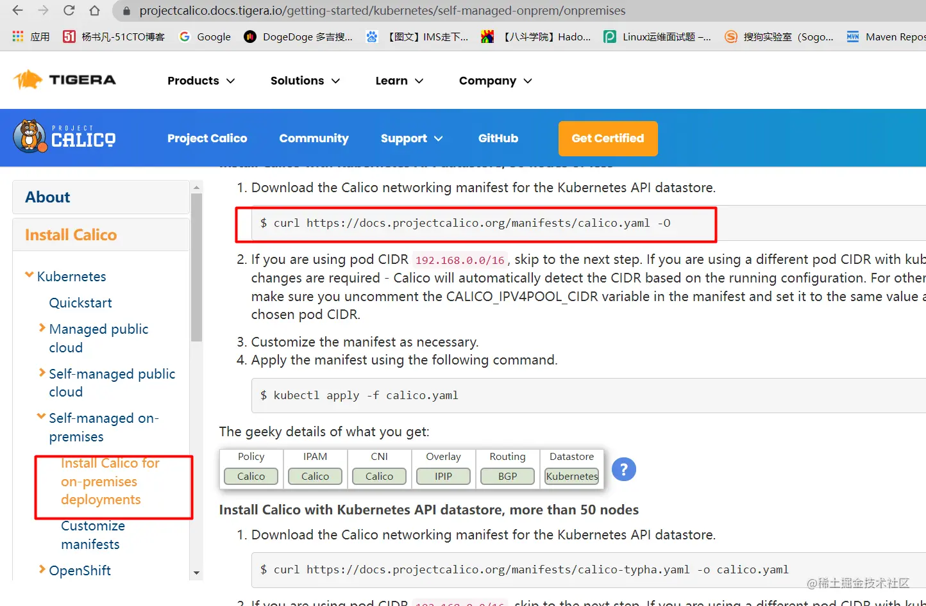Open the Quickstart sidebar link
The image size is (926, 606).
click(80, 303)
